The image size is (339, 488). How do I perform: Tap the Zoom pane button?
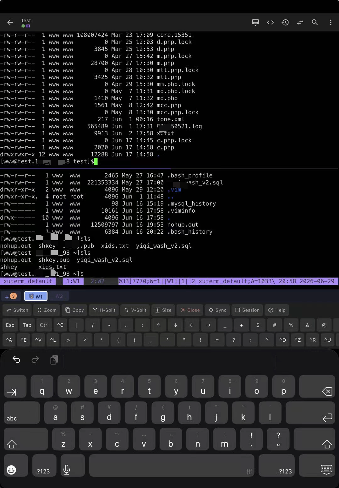point(47,310)
